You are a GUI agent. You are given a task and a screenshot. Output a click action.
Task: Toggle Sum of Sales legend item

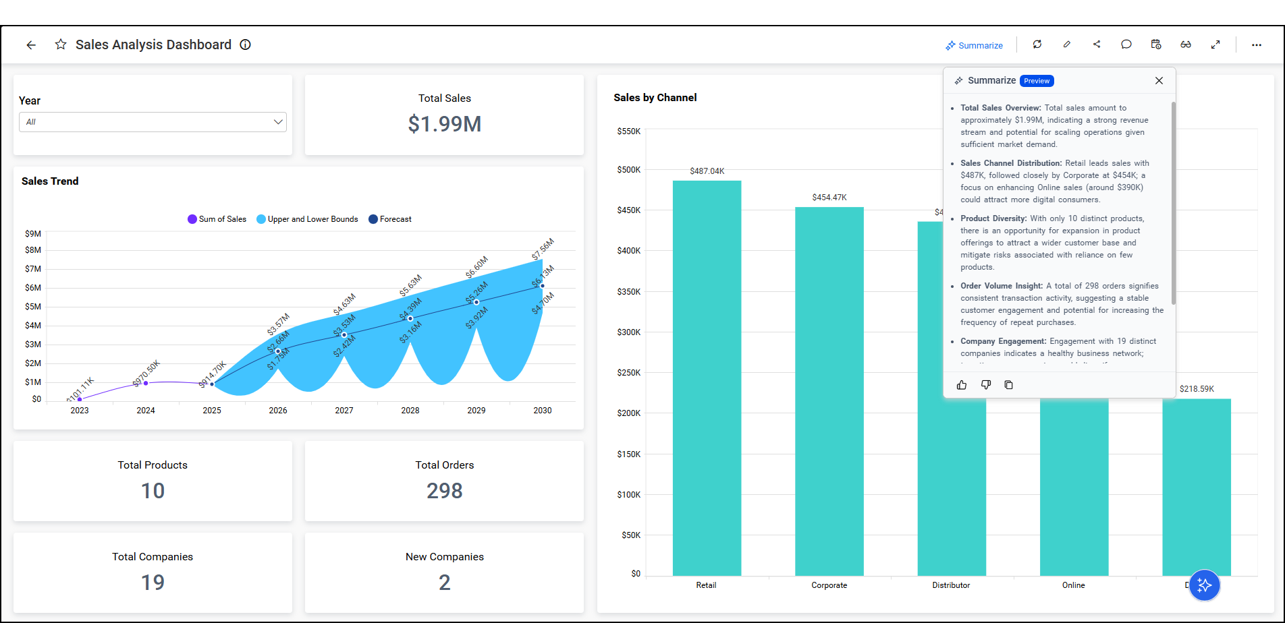tap(217, 219)
